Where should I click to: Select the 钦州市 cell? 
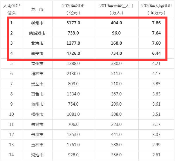click(x=37, y=64)
